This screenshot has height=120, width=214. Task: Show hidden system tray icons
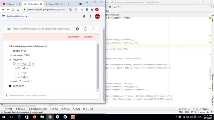[176, 117]
